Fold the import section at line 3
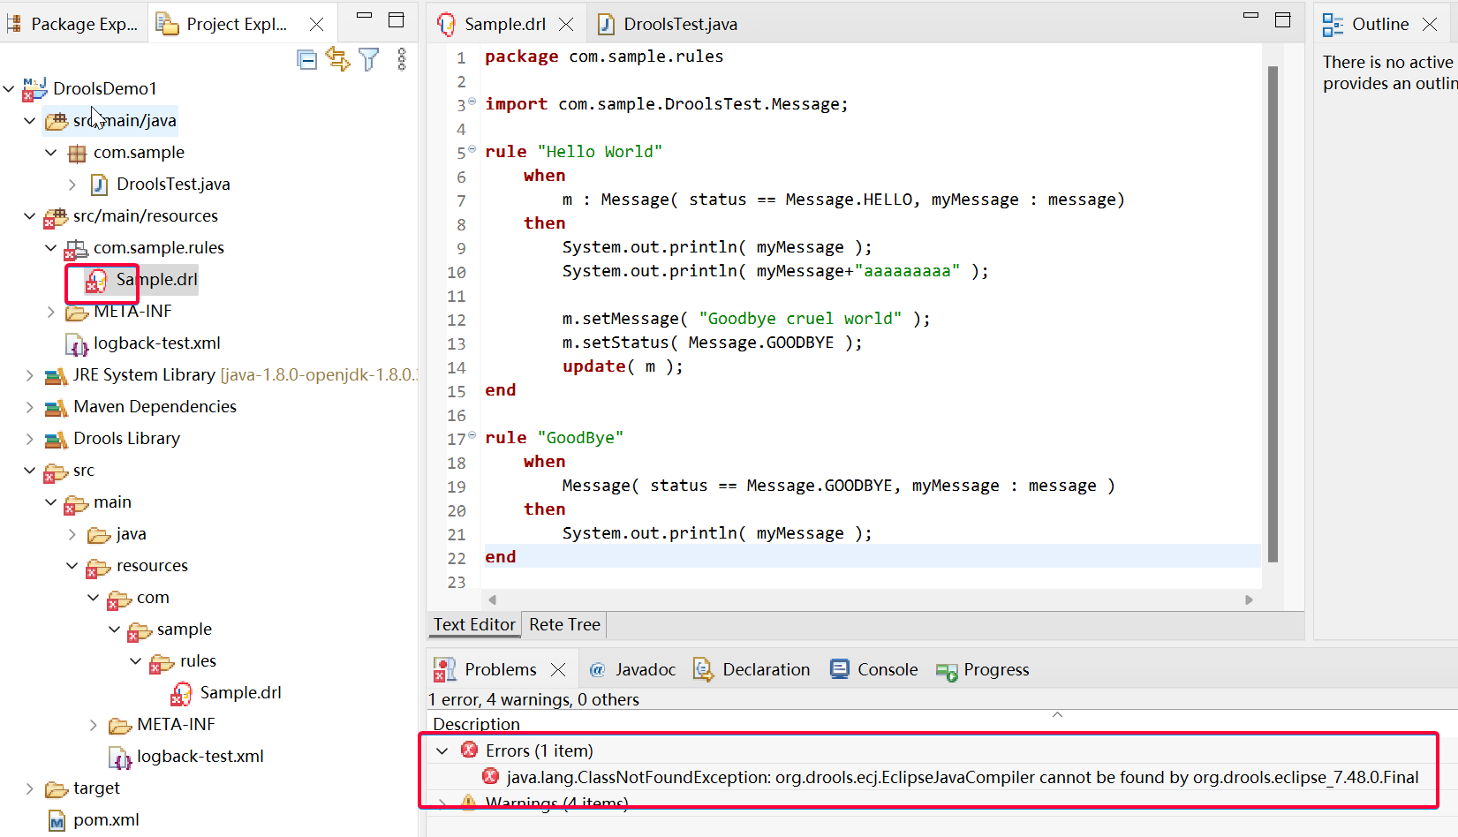 (472, 102)
